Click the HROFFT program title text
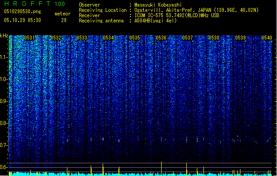The image size is (277, 176). [27, 4]
